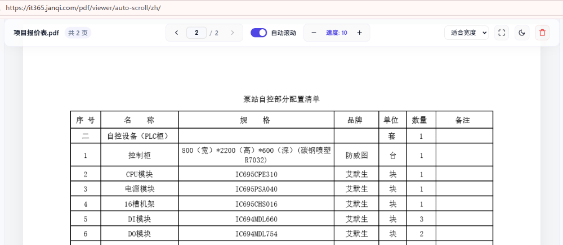This screenshot has height=245, width=563.
Task: Click 艾默生 brand in DO模块 row
Action: [356, 234]
